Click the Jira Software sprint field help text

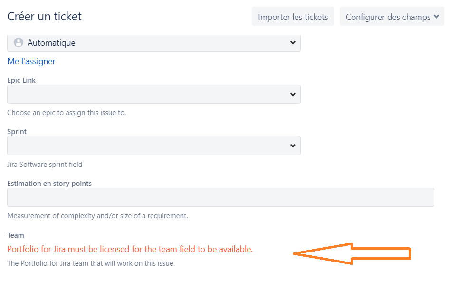point(45,165)
